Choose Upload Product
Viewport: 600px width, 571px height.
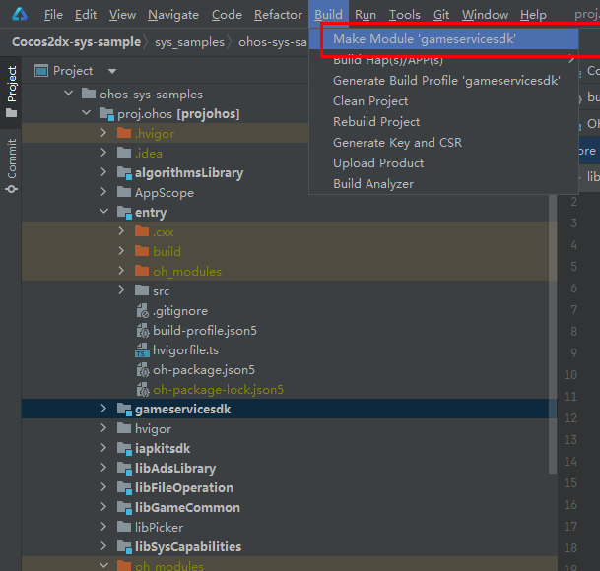pos(444,163)
